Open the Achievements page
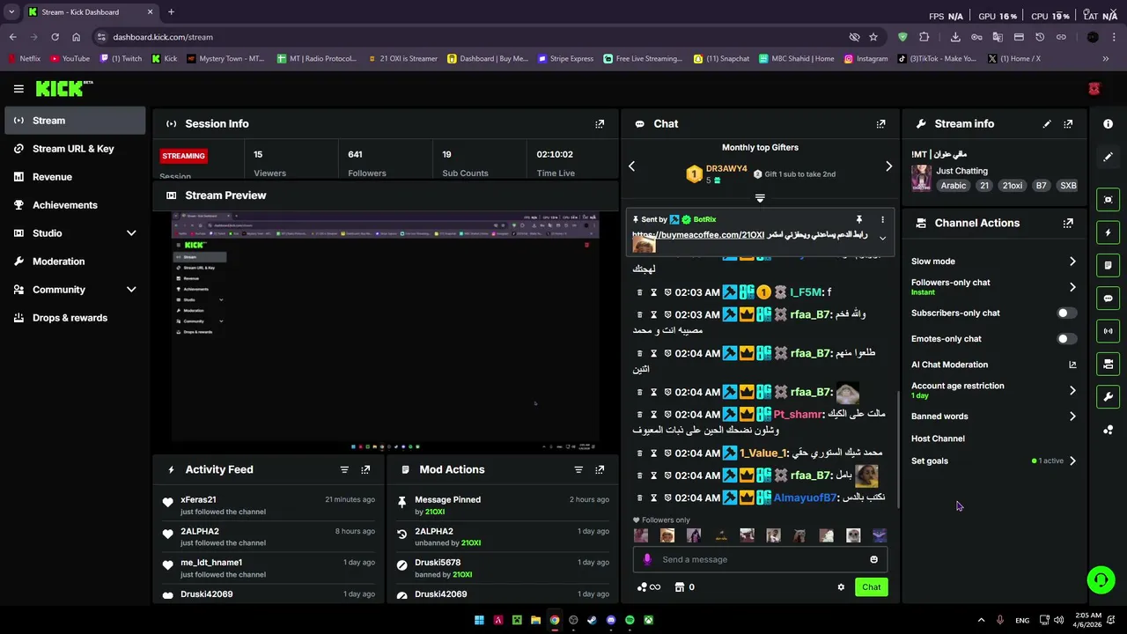Viewport: 1127px width, 634px height. point(75,205)
